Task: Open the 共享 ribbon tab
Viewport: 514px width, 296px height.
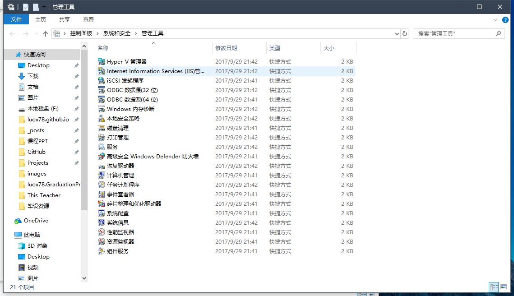Action: tap(65, 20)
